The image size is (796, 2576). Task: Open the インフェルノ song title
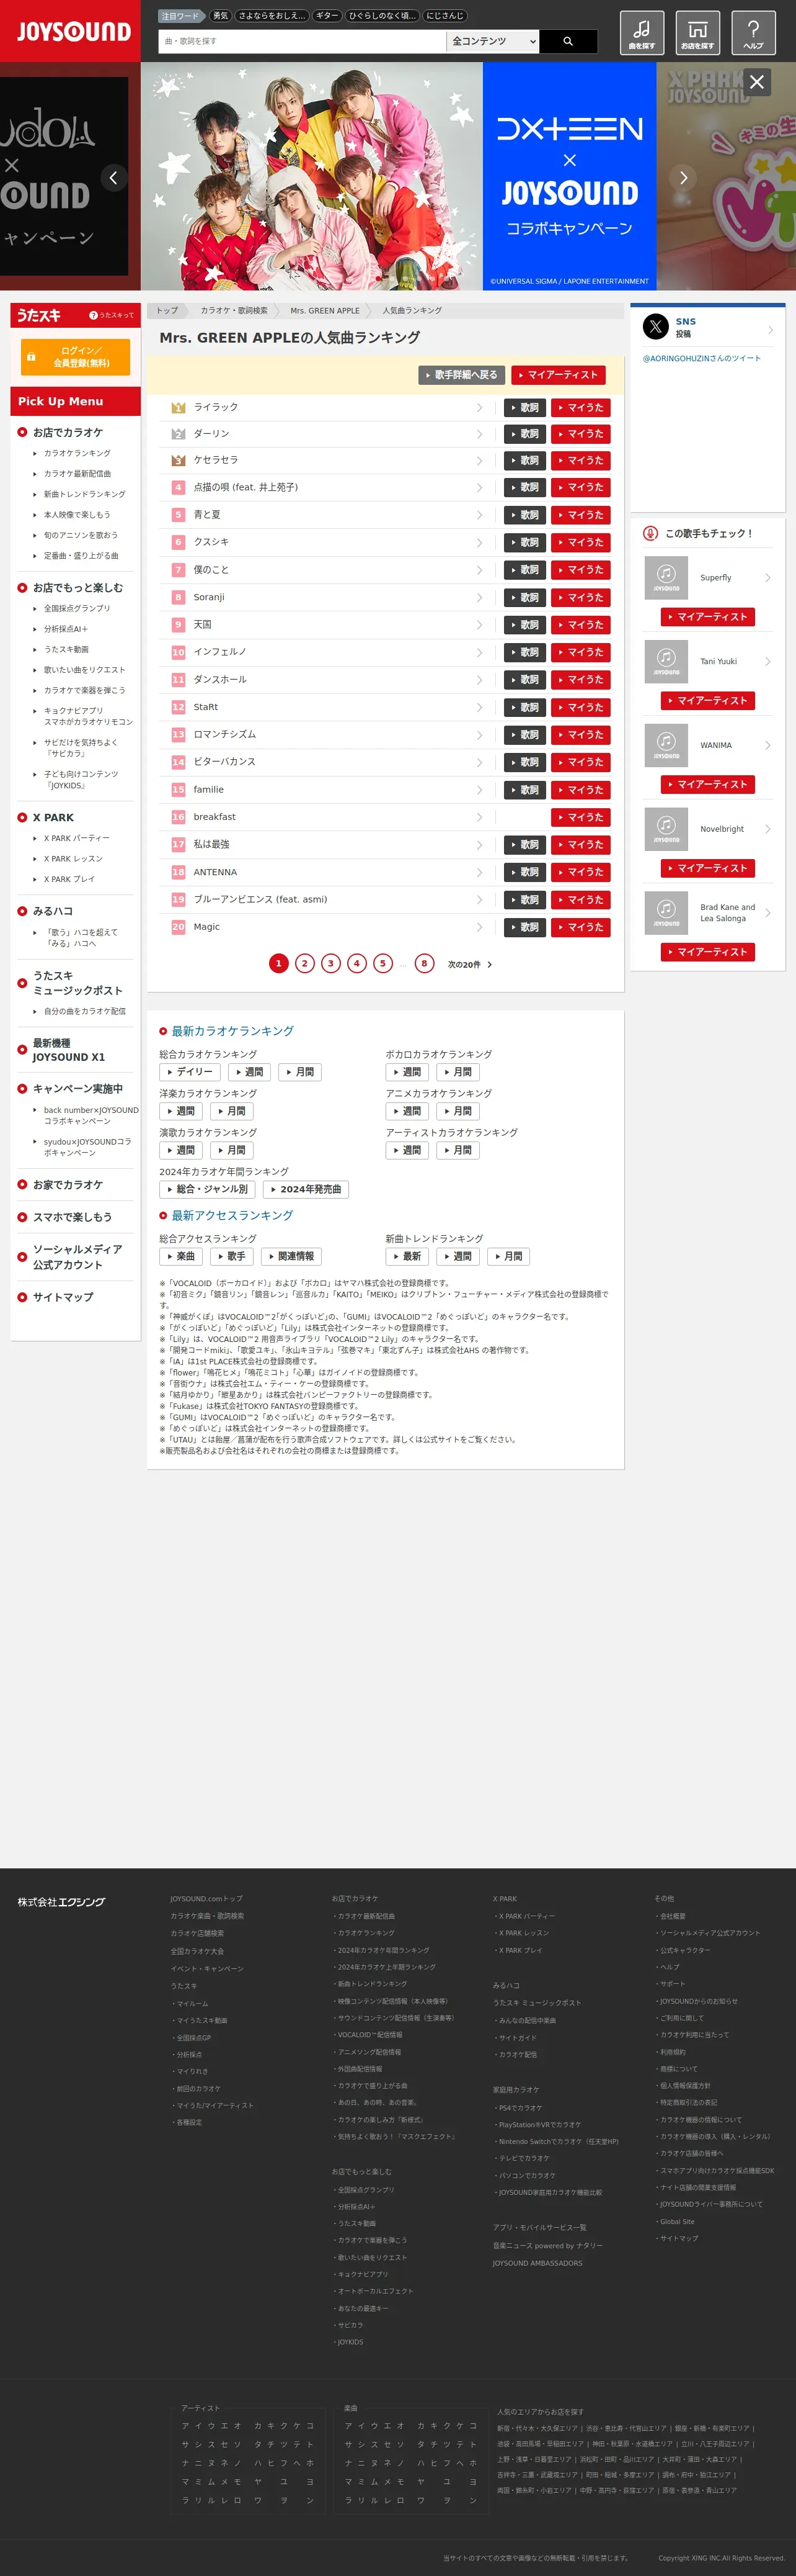[219, 652]
